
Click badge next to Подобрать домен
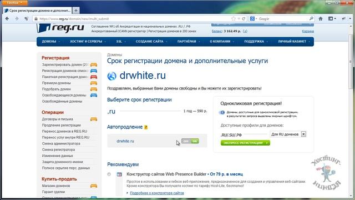(x=94, y=89)
